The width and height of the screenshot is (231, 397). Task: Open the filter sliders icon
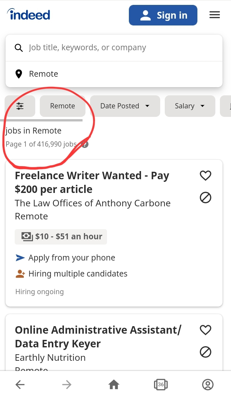[20, 106]
